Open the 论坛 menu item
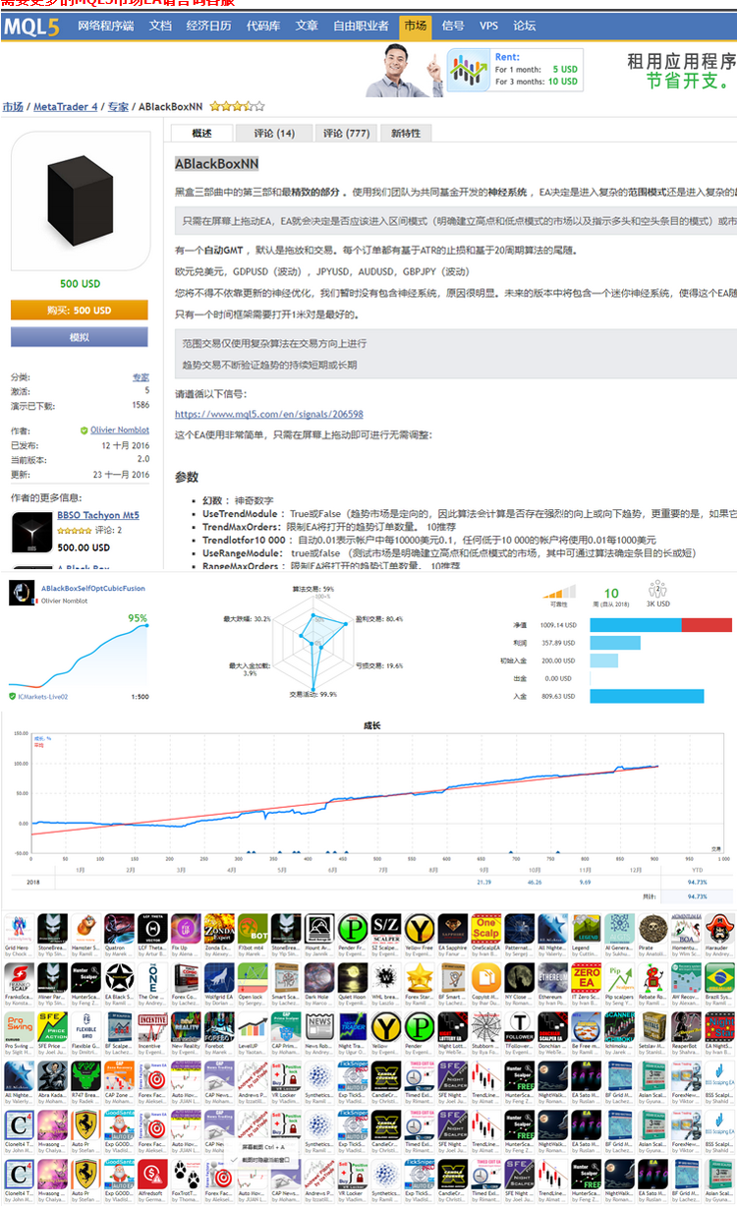737x1208 pixels. (525, 27)
